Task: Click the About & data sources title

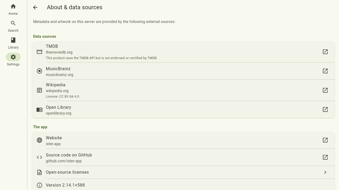Action: tap(75, 7)
